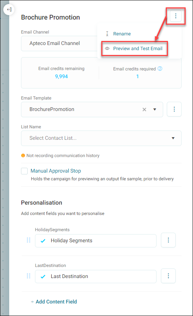Click the 9,994 credits remaining value
This screenshot has width=193, height=316.
62,76
